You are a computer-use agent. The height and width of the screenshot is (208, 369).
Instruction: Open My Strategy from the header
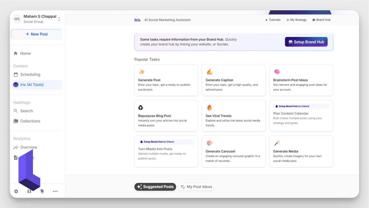(x=296, y=20)
